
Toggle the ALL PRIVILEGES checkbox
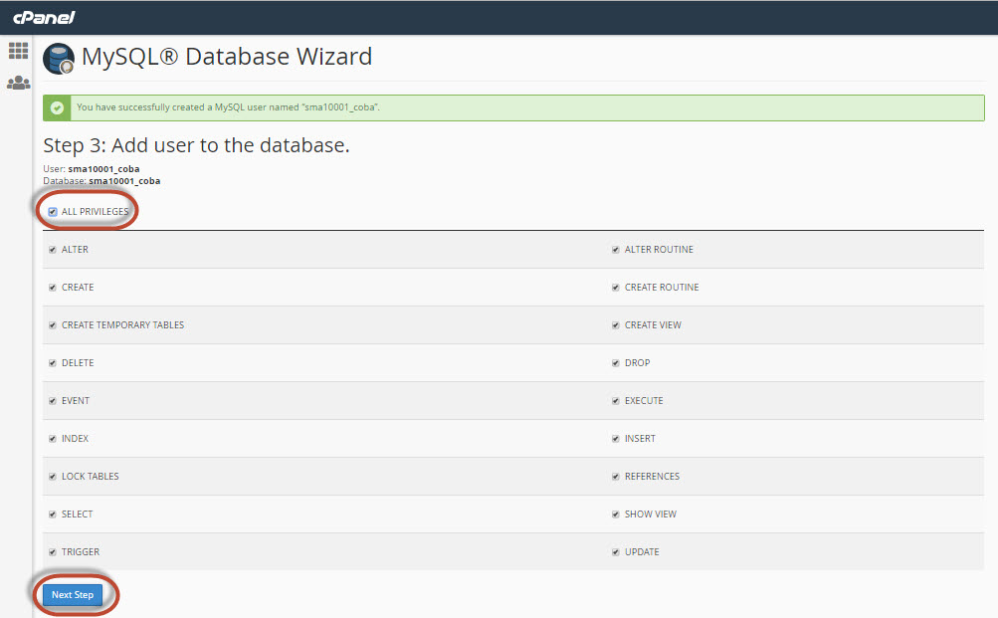[x=53, y=212]
